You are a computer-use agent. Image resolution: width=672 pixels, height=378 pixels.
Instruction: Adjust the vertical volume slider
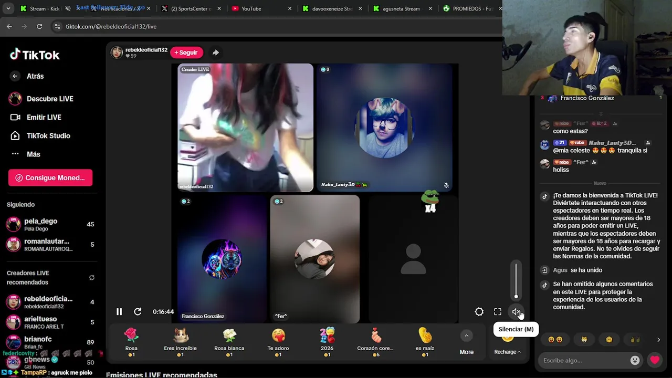[516, 280]
